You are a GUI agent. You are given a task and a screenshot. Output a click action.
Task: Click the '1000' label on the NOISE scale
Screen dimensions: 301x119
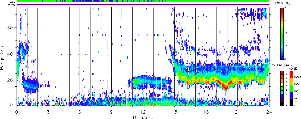(296, 84)
